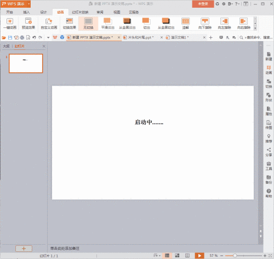Open the 新建 panel in right sidebar
274x259 pixels.
point(269,57)
